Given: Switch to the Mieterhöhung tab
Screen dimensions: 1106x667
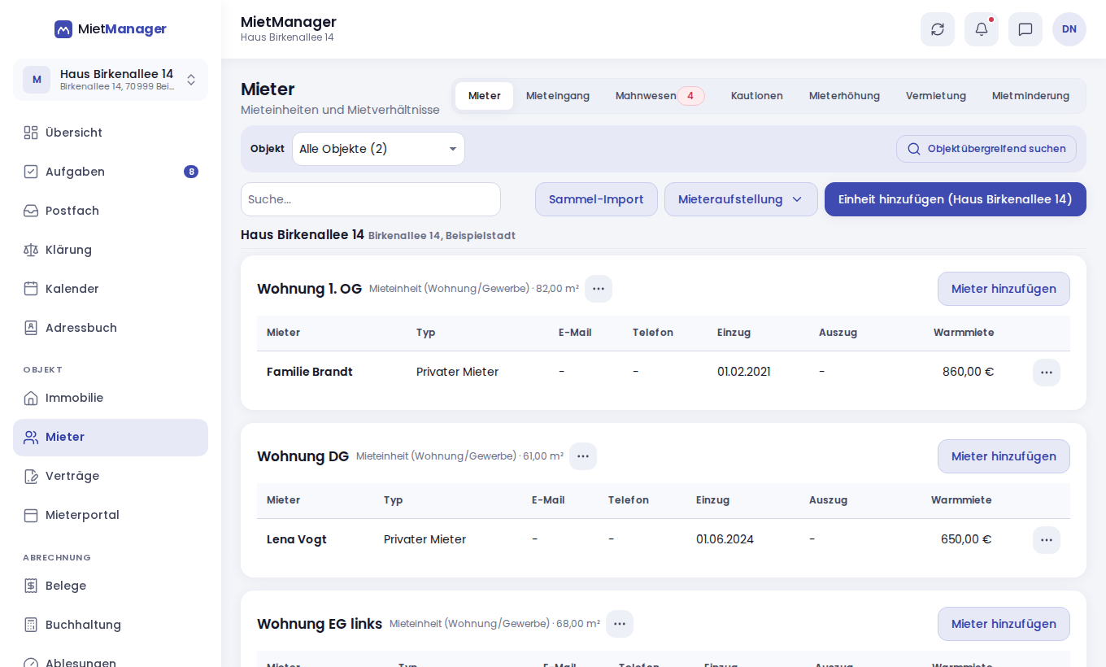Looking at the screenshot, I should coord(844,96).
